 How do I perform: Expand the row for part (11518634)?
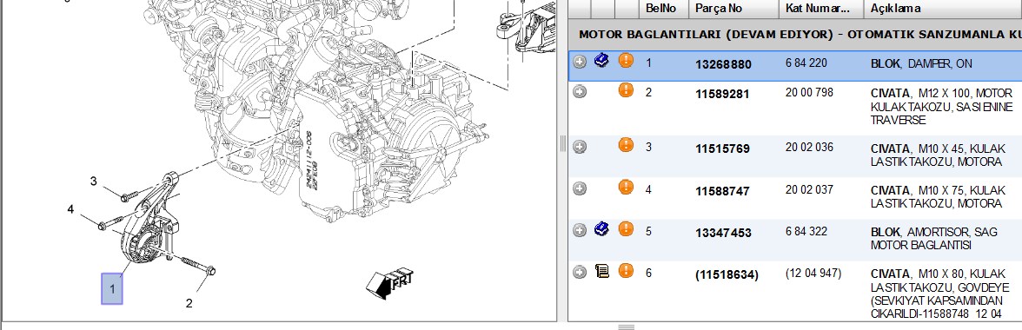tap(580, 272)
